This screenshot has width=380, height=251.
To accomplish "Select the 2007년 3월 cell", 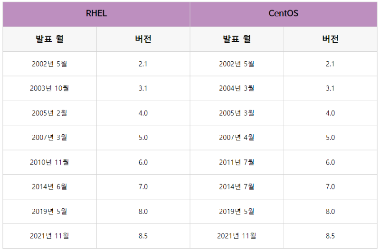I will [x=50, y=138].
